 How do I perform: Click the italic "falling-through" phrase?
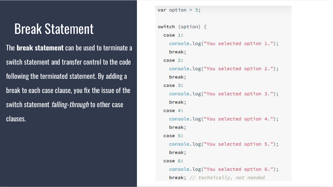pos(70,105)
